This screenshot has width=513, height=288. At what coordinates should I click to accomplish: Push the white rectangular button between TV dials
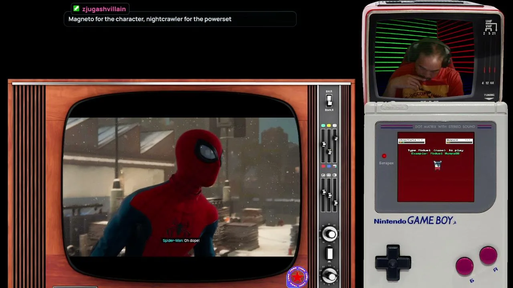[x=329, y=254]
